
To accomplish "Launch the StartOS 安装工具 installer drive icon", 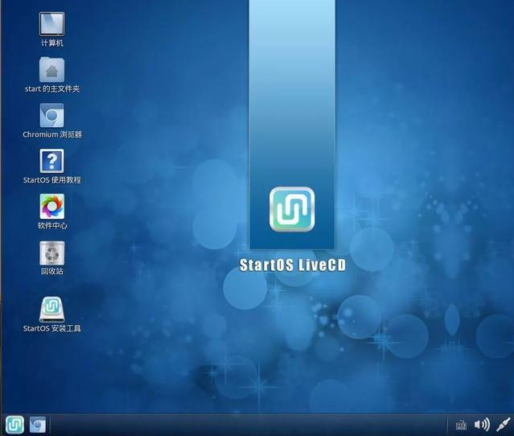I will [x=51, y=308].
